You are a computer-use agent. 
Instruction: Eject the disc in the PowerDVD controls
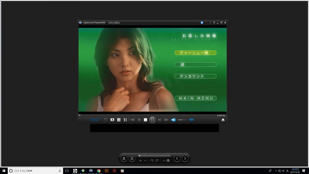point(223,120)
